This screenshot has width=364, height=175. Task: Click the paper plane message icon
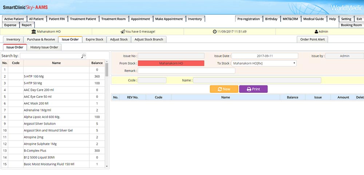pos(123,32)
